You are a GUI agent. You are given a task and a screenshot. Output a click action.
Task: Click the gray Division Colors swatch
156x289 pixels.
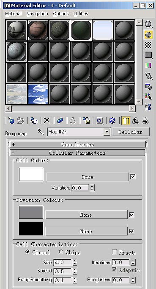[x=31, y=212]
